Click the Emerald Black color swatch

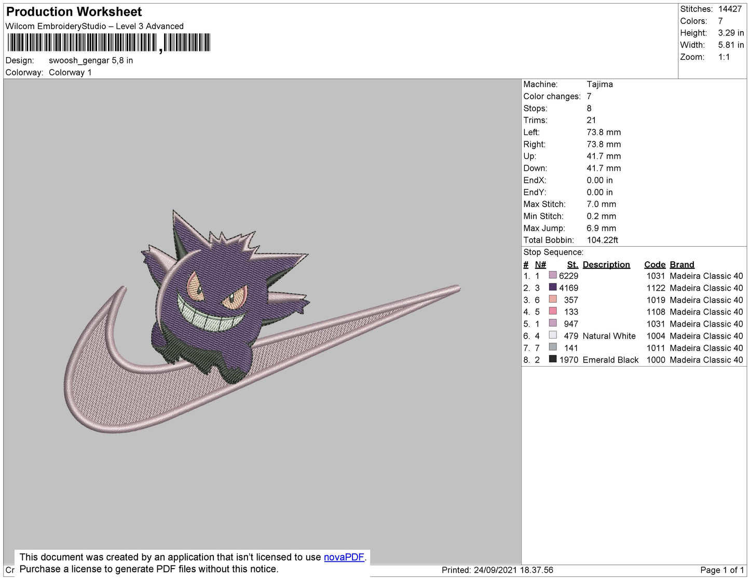[x=553, y=359]
